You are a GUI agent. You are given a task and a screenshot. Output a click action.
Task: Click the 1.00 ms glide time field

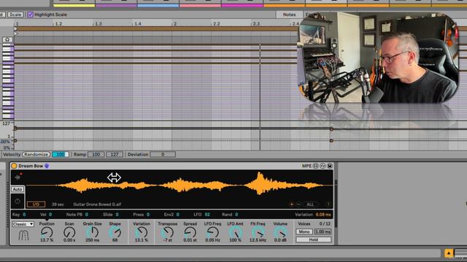click(323, 231)
